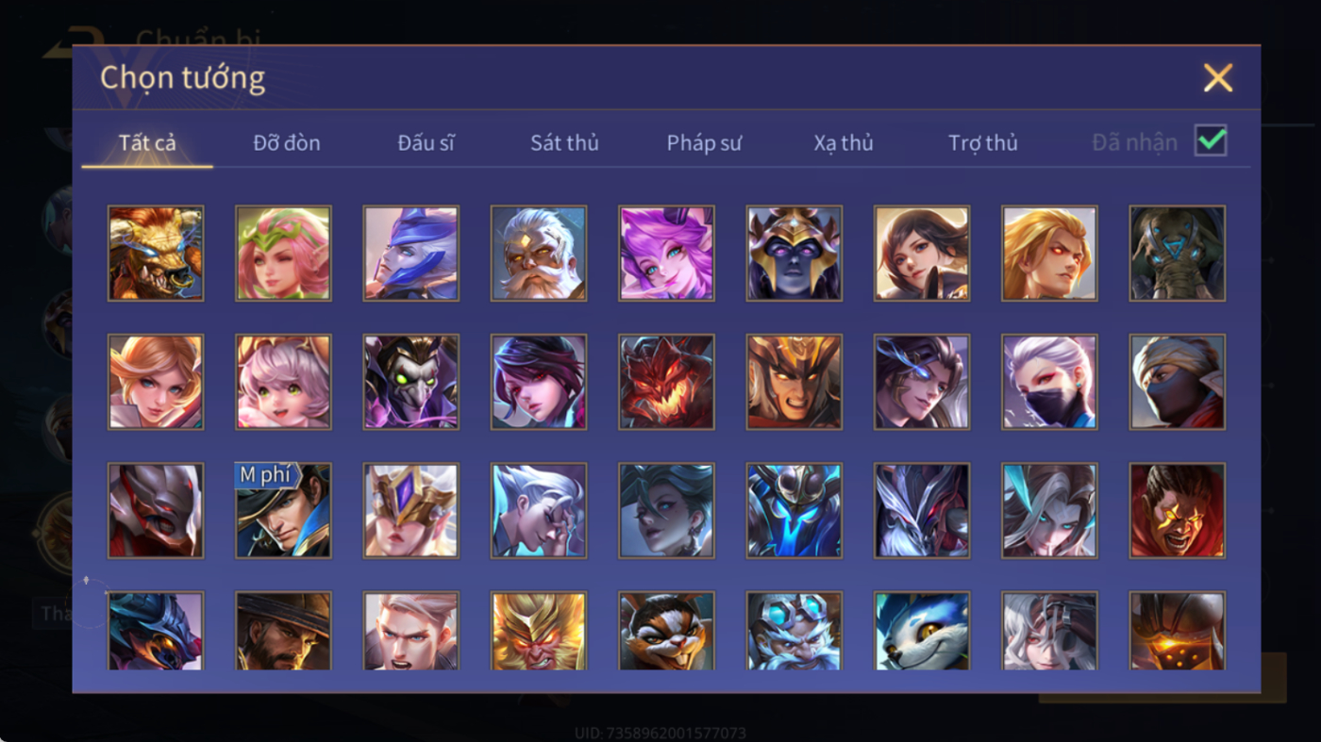Image resolution: width=1321 pixels, height=742 pixels.
Task: Switch to the 'Trợ thủ' tab
Action: [x=983, y=143]
